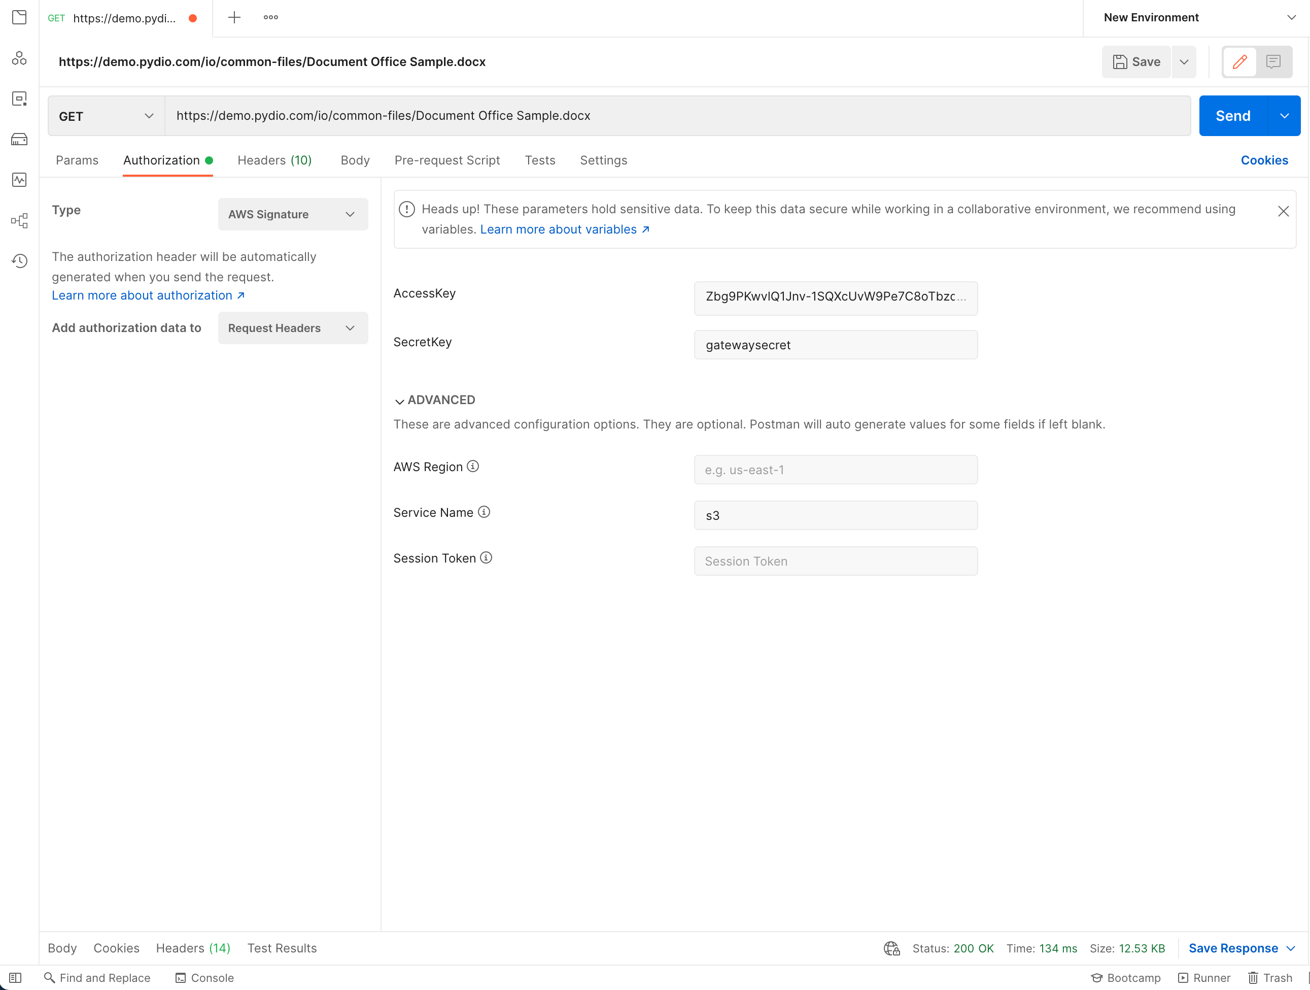The width and height of the screenshot is (1310, 990).
Task: Dismiss the Heads up sensitive data banner
Action: coord(1283,212)
